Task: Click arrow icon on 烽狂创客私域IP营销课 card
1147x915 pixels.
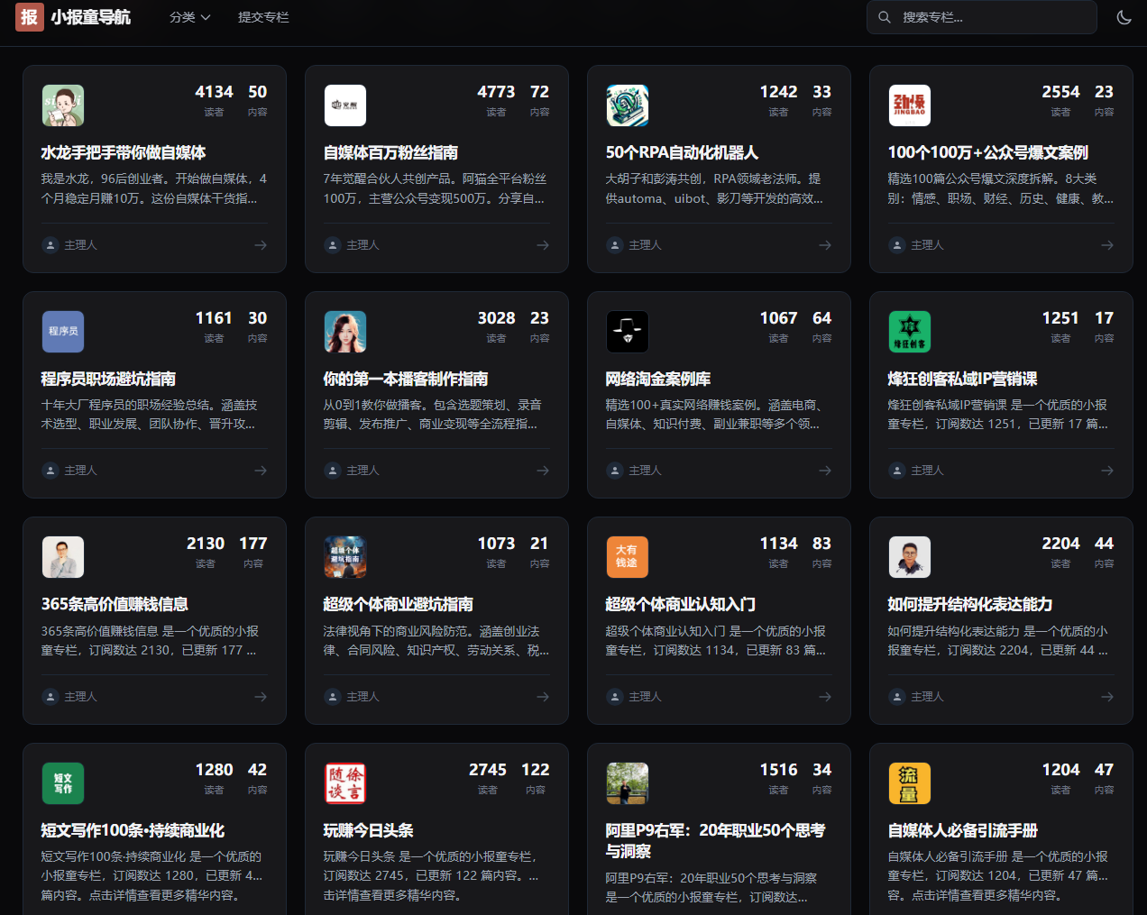Action: [x=1107, y=471]
